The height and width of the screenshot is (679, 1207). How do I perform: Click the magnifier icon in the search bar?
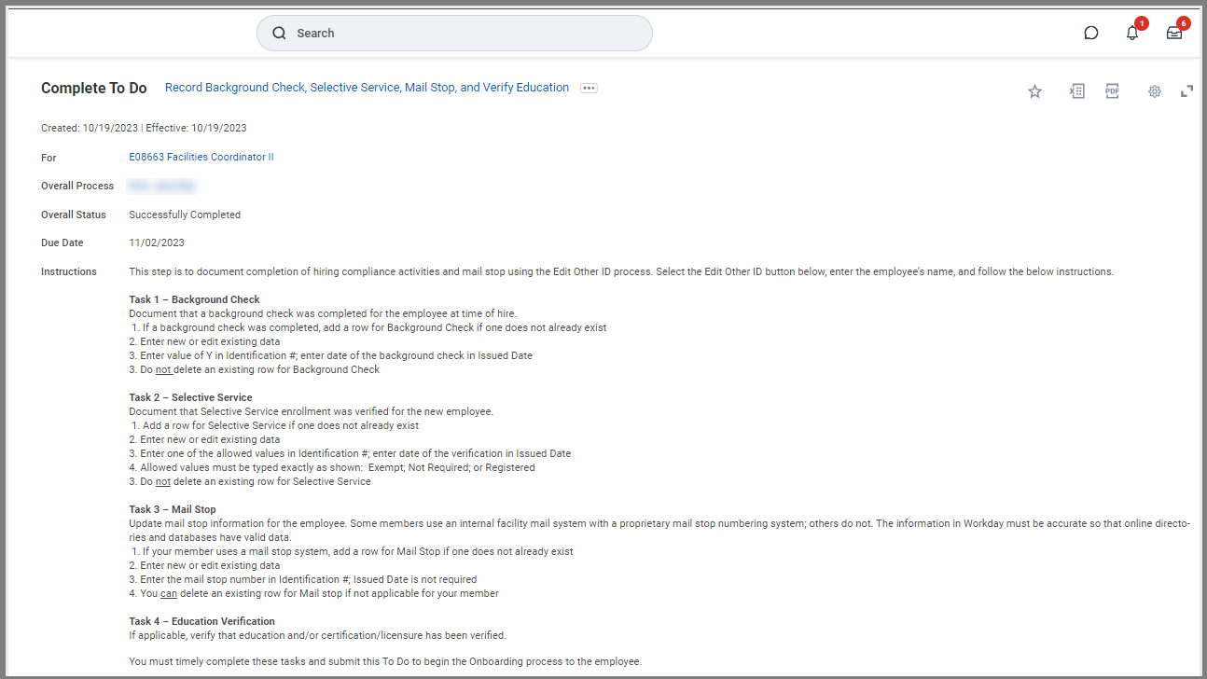279,34
